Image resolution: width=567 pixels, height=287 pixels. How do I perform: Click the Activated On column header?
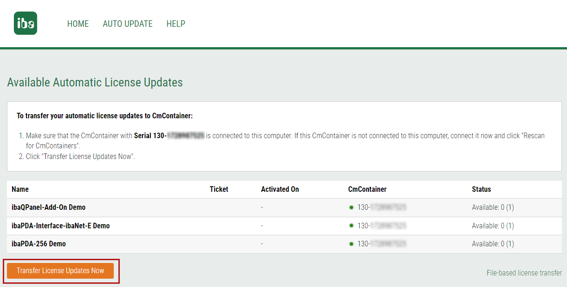(x=280, y=189)
